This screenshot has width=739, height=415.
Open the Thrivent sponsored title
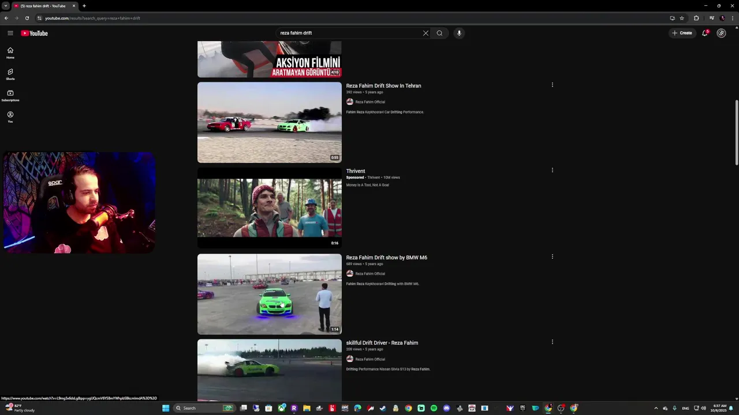[356, 171]
